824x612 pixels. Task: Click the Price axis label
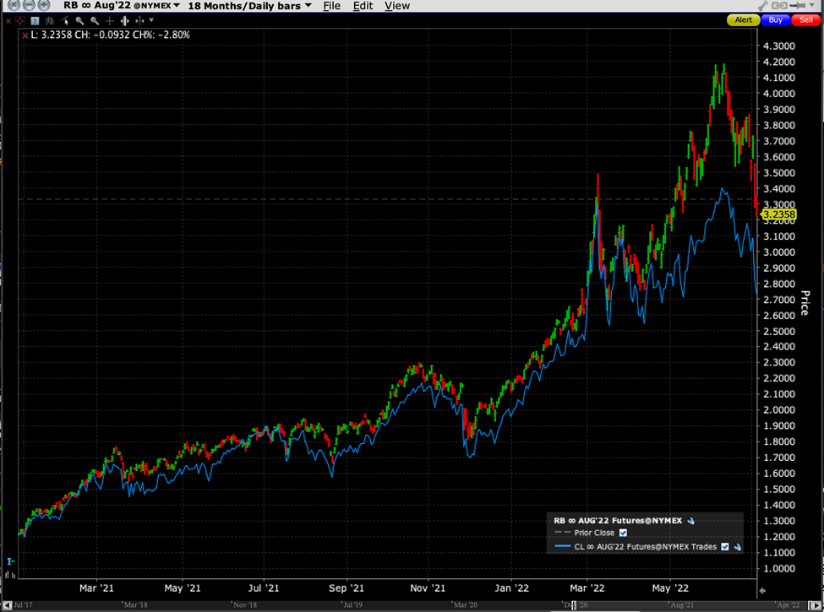pyautogui.click(x=805, y=303)
